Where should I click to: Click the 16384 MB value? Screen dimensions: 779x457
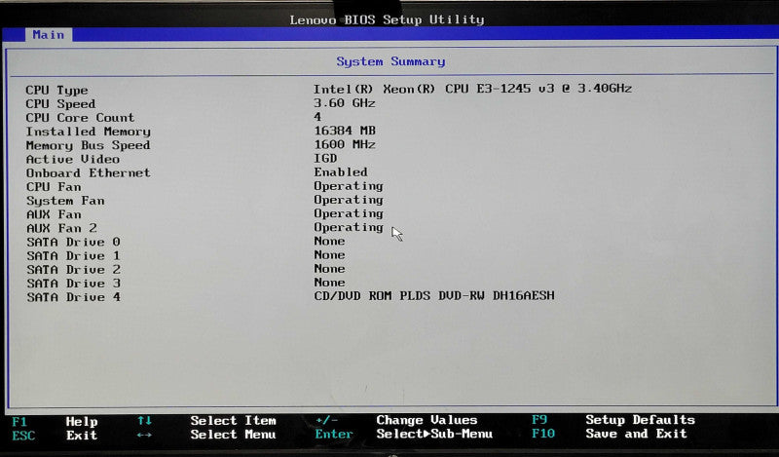(345, 131)
